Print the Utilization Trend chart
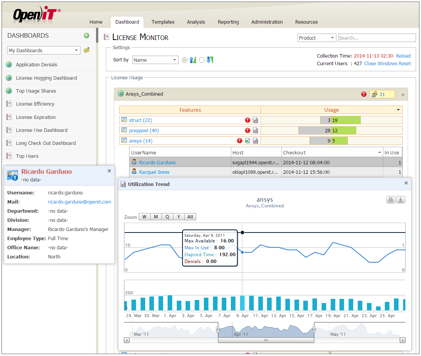Image resolution: width=421 pixels, height=356 pixels. coord(391,200)
